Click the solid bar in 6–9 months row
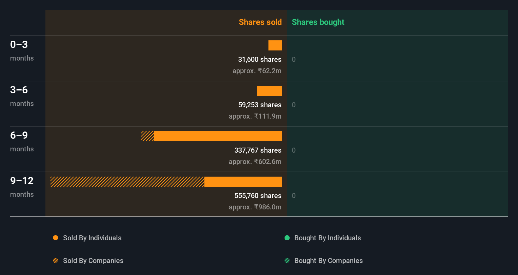 pos(218,136)
